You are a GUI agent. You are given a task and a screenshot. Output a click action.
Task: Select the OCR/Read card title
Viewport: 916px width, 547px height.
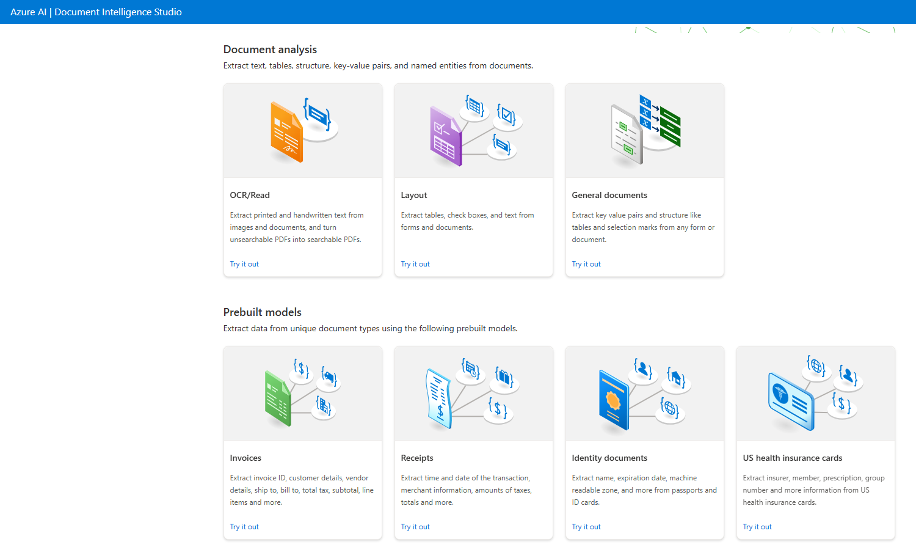[x=250, y=195]
